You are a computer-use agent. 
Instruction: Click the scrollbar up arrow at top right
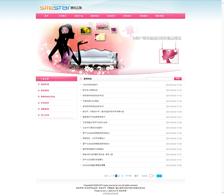tap(223, 3)
